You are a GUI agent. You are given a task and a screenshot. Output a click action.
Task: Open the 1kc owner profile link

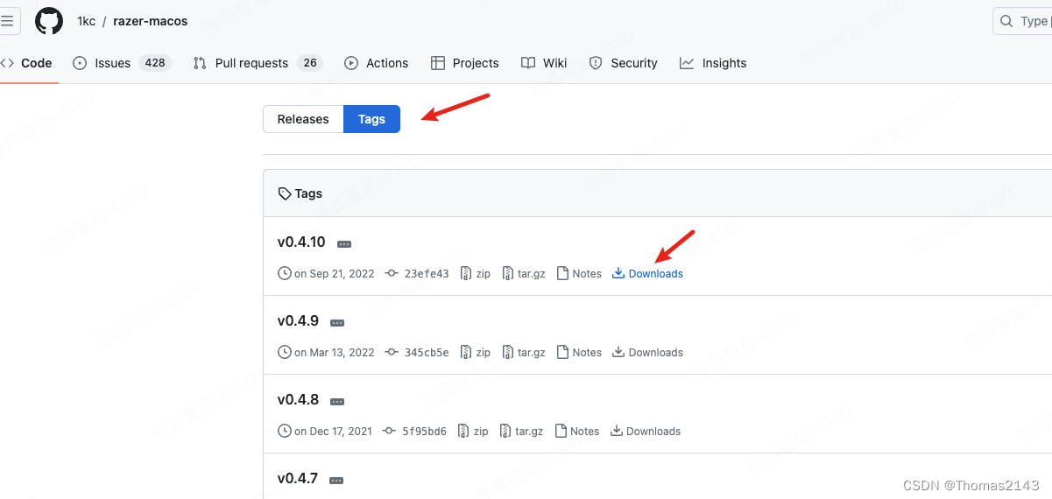[x=86, y=21]
